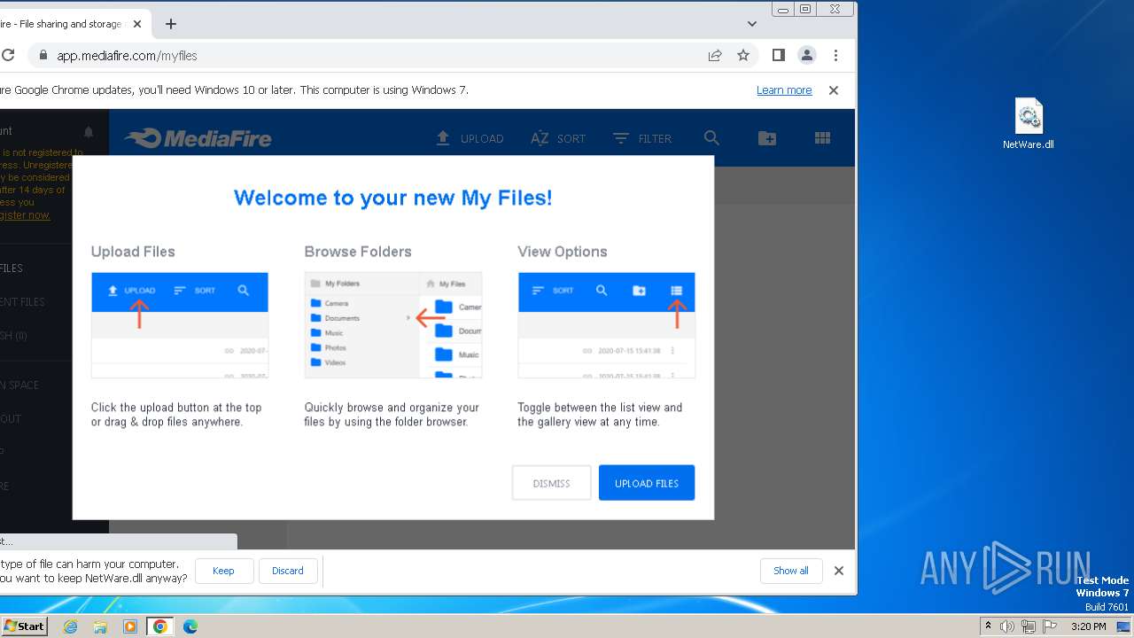Toggle Chrome side panel icon

[x=778, y=55]
